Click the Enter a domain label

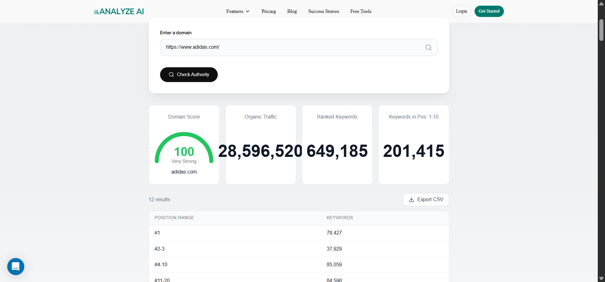176,33
